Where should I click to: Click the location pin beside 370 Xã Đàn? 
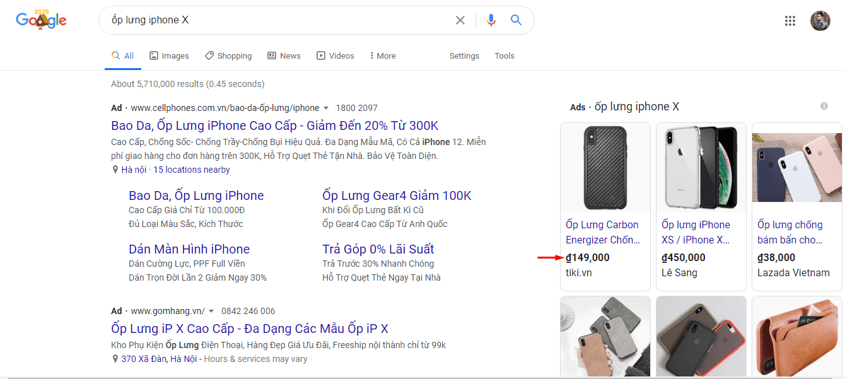click(x=115, y=359)
